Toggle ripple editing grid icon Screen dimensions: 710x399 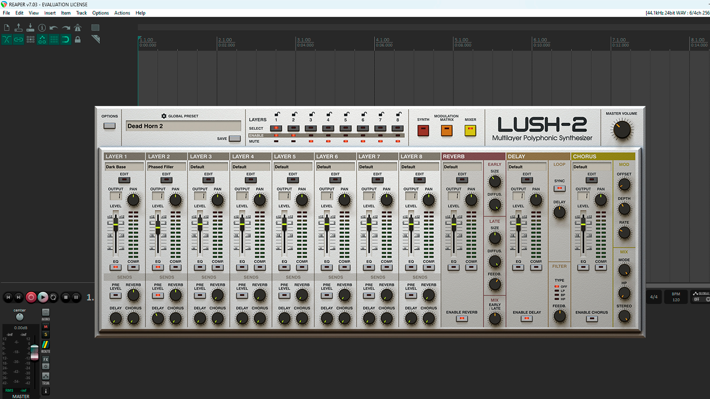(x=30, y=39)
